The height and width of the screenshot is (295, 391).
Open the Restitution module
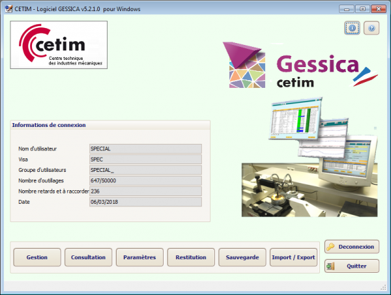click(191, 257)
